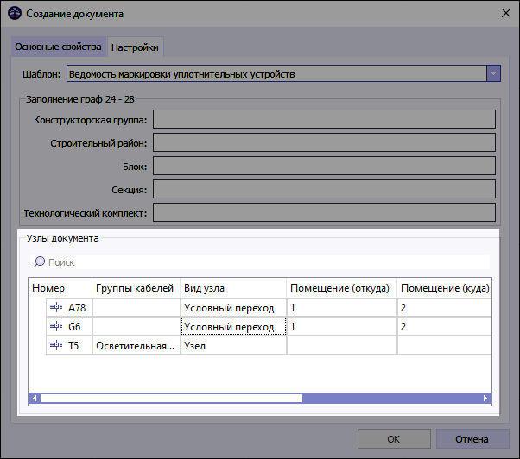Click Помещение (откуда) value 1 in A78 row
The width and height of the screenshot is (520, 459).
click(x=341, y=308)
